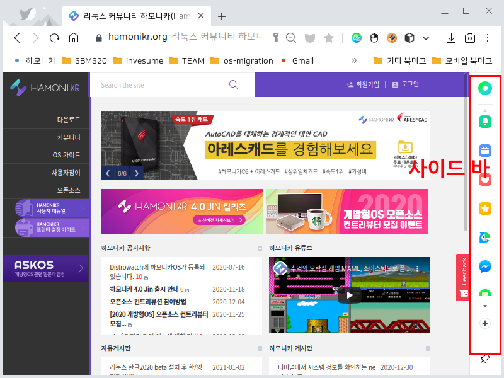Image resolution: width=504 pixels, height=378 pixels.
Task: Play the embedded Hamonikr YouTube video
Action: click(350, 295)
